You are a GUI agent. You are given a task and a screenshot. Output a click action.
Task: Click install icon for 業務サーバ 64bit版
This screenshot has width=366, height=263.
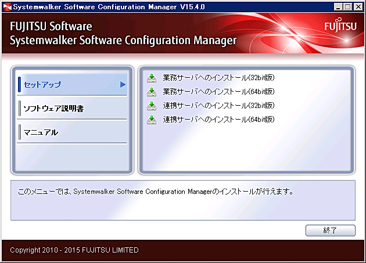point(152,92)
